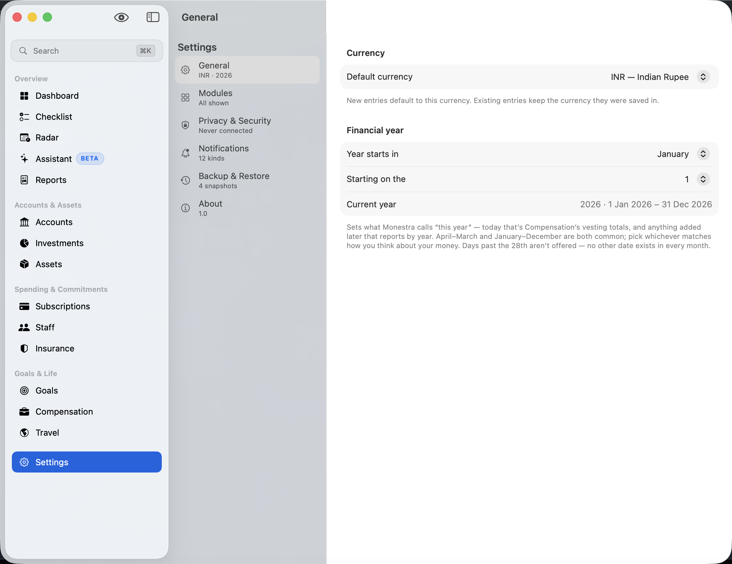
Task: Click the Compensation briefcase icon
Action: coord(24,412)
